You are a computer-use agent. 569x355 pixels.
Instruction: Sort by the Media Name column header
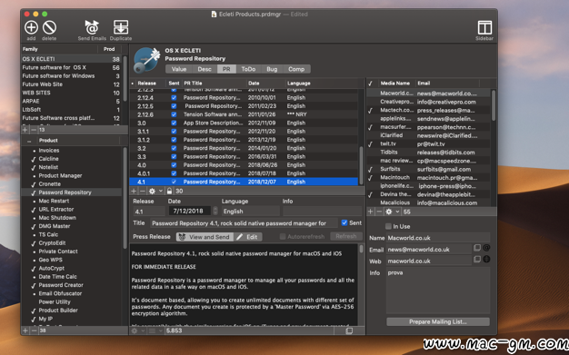(x=394, y=83)
